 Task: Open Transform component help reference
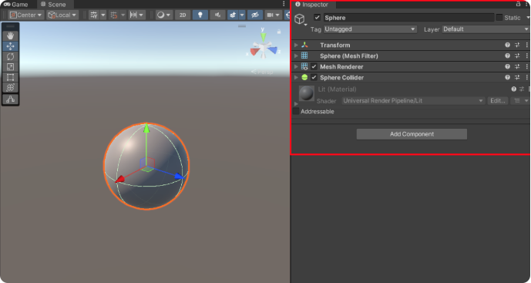(507, 45)
